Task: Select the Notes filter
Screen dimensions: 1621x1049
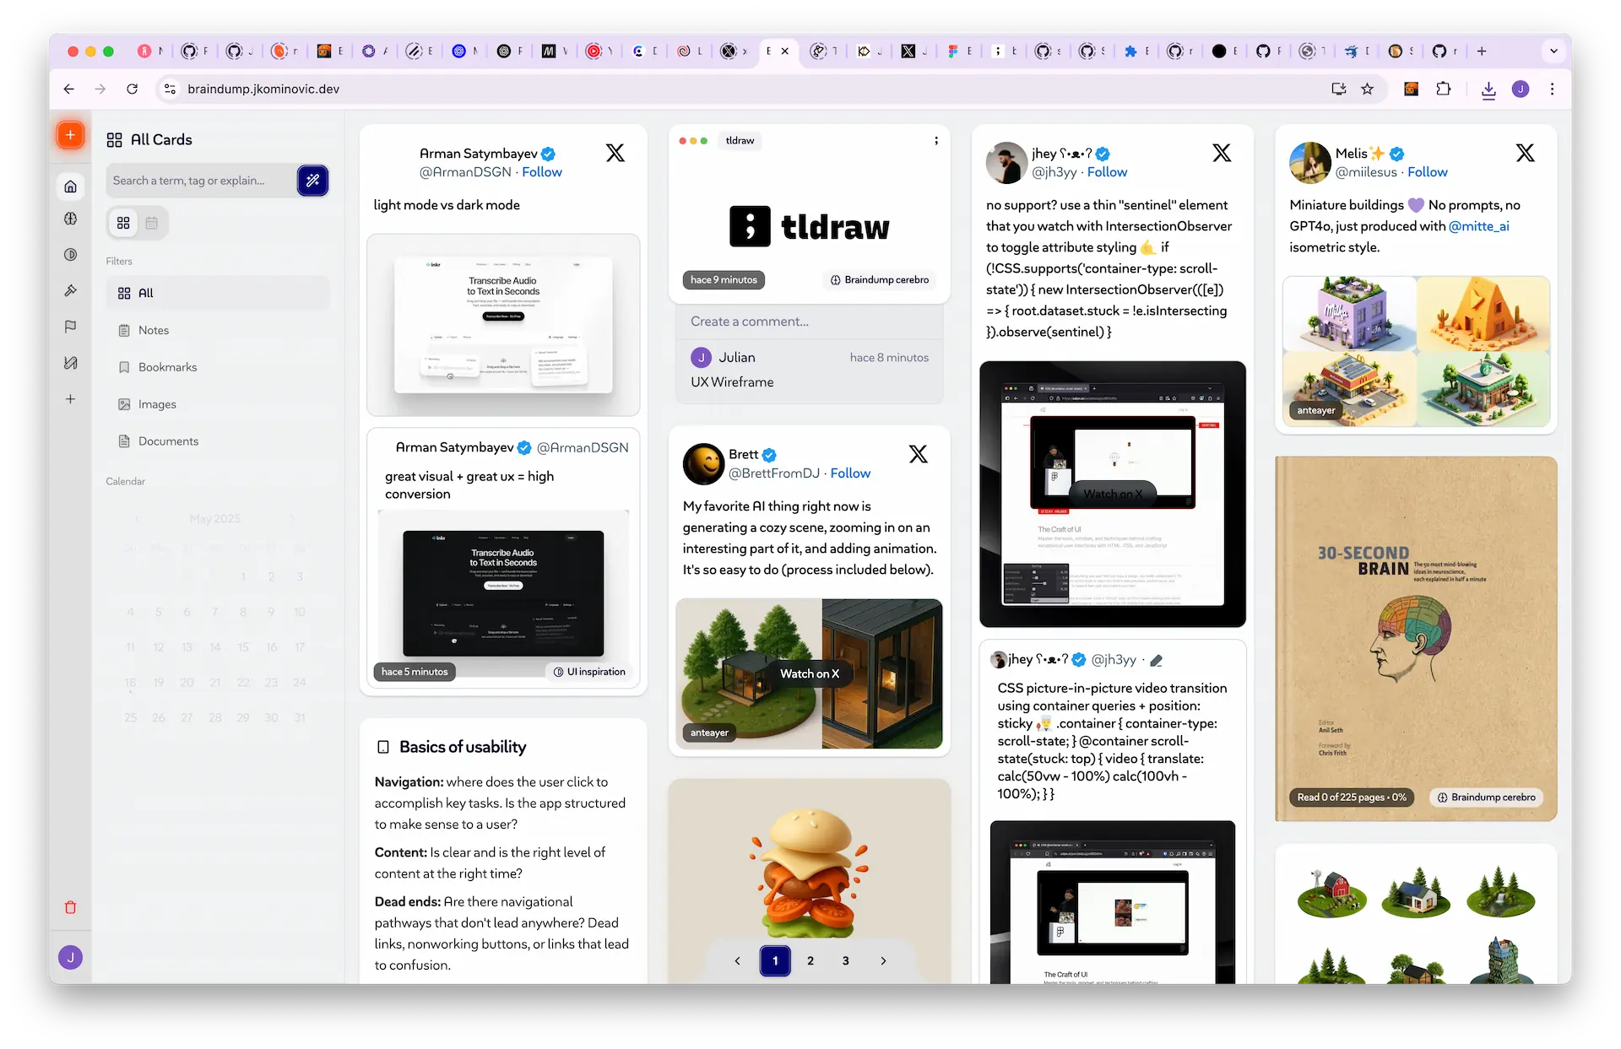Action: point(218,330)
